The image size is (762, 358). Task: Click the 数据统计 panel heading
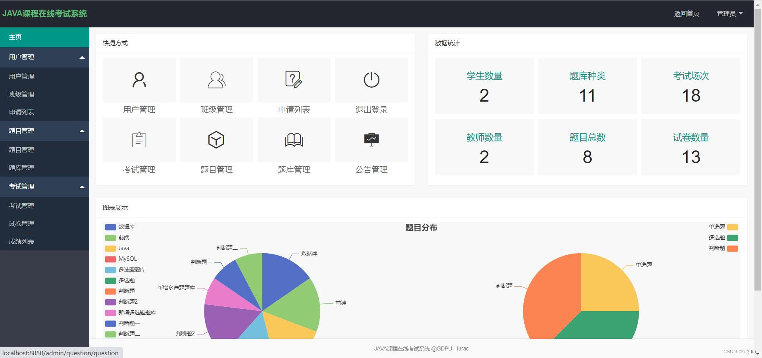tap(447, 43)
